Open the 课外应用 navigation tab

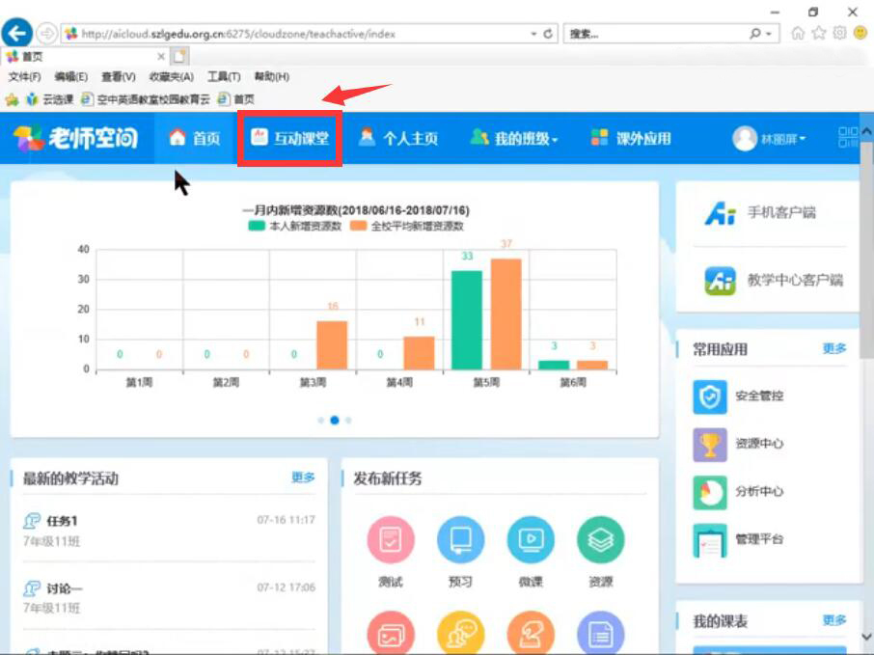(x=631, y=138)
